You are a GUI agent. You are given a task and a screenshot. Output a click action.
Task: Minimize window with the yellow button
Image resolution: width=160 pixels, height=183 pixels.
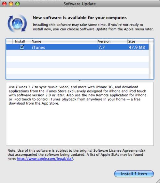[11, 4]
